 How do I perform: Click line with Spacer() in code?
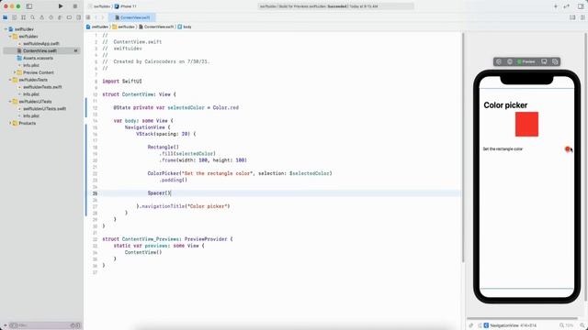(159, 193)
